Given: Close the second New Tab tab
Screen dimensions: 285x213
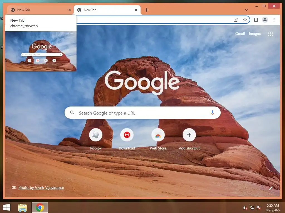Looking at the screenshot, I should click(136, 10).
